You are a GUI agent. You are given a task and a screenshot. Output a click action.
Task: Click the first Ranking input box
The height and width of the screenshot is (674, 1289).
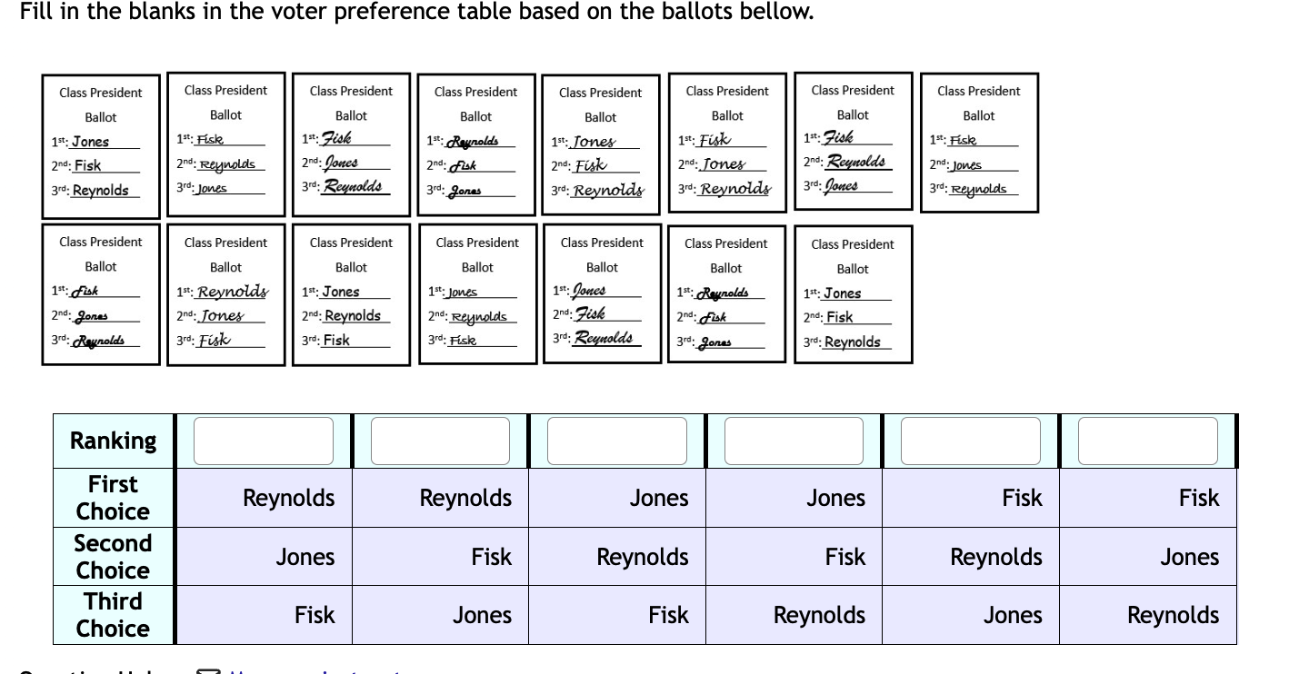(263, 441)
